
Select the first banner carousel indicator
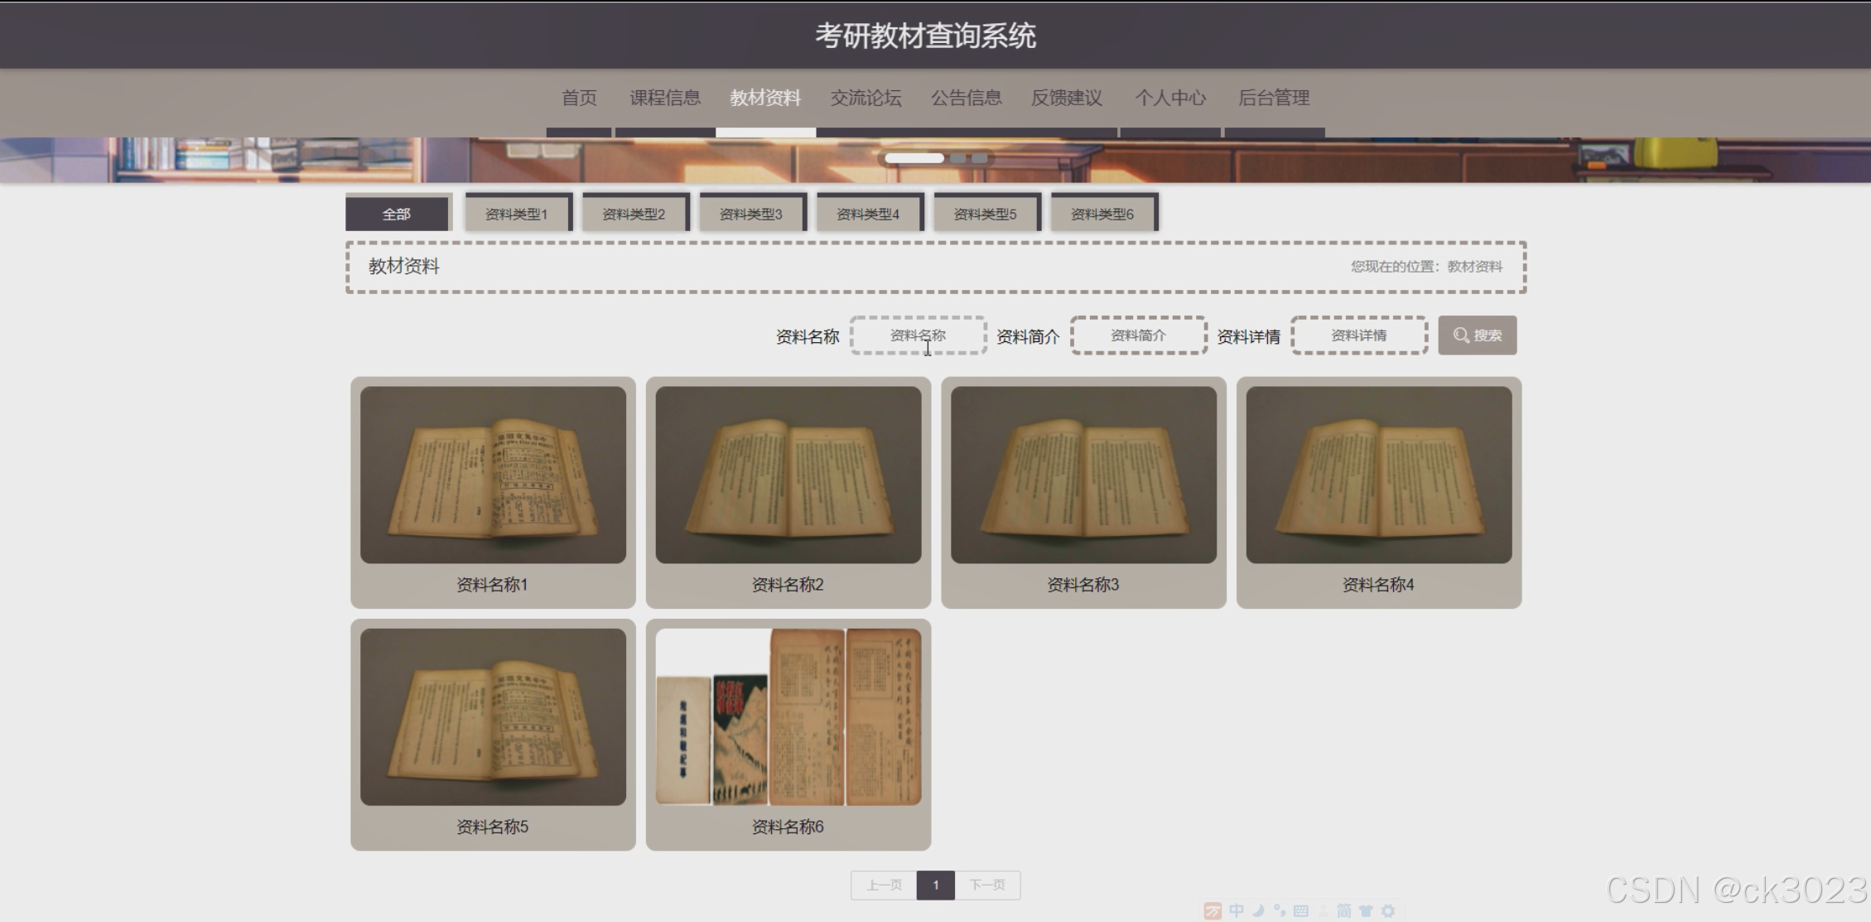914,158
